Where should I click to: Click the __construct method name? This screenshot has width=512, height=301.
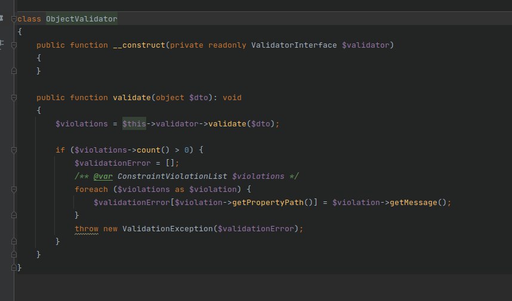click(x=139, y=45)
